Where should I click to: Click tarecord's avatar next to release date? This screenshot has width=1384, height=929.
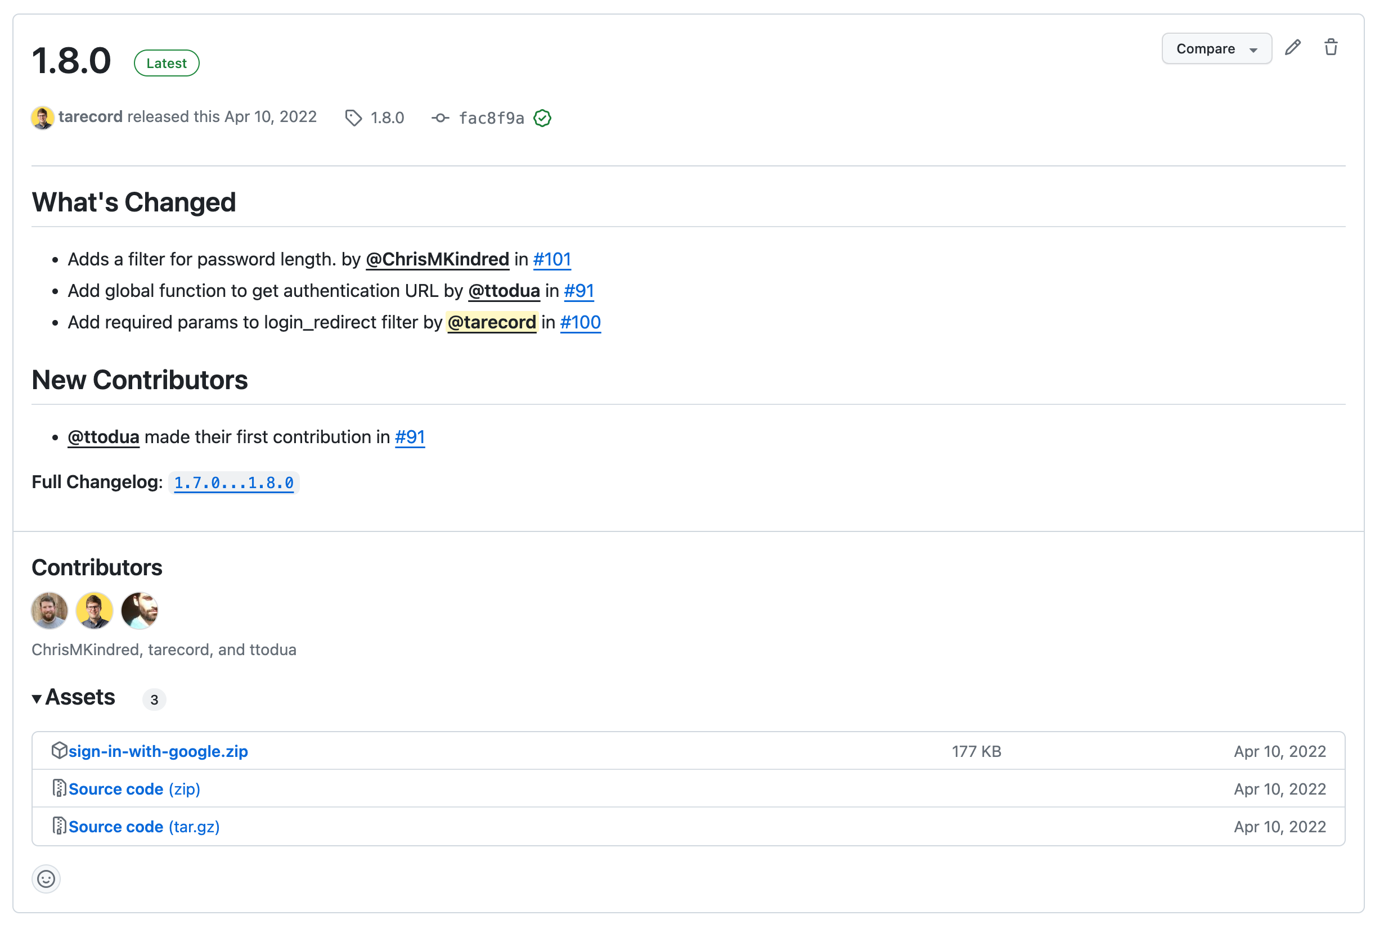(43, 118)
